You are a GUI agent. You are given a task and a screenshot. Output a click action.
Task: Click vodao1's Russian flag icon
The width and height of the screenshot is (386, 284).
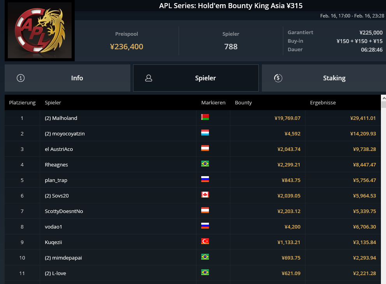[205, 225]
